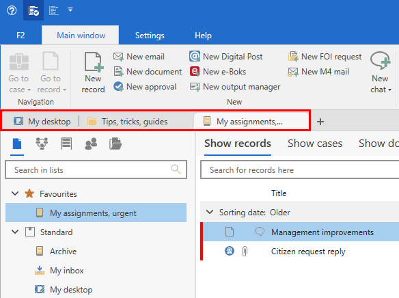Switch to Show records view
The height and width of the screenshot is (298, 399).
coord(237,144)
